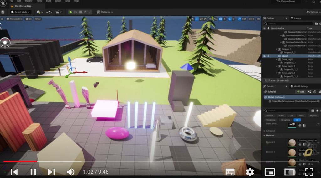Screen dimensions: 321x178
Task: Click the eject from player icon
Action: [x=85, y=12]
